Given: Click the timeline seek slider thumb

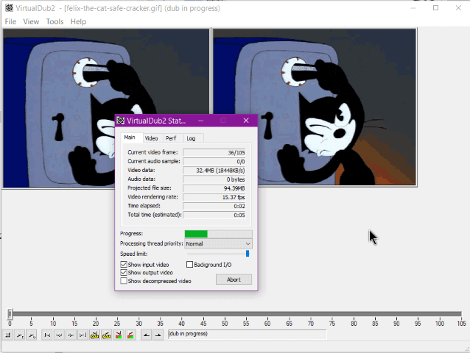Looking at the screenshot, I should point(10,314).
